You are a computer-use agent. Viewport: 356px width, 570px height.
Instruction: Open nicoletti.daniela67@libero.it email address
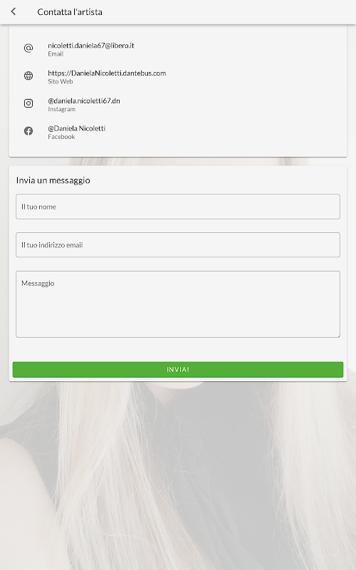point(91,46)
